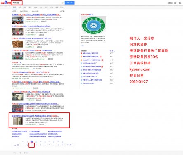Screen dimensions: 183x155
Task: Expand the site search filter dropdown
Action: pyautogui.click(x=35, y=11)
